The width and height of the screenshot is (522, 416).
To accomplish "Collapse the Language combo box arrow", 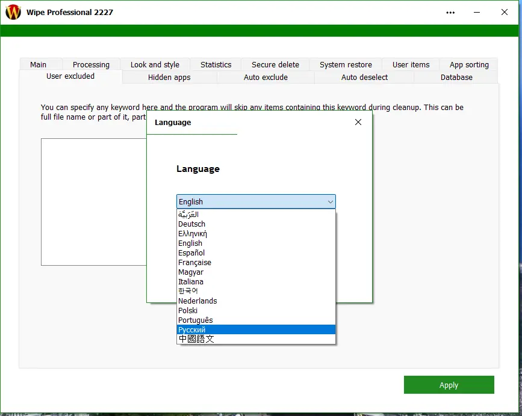I will [331, 201].
